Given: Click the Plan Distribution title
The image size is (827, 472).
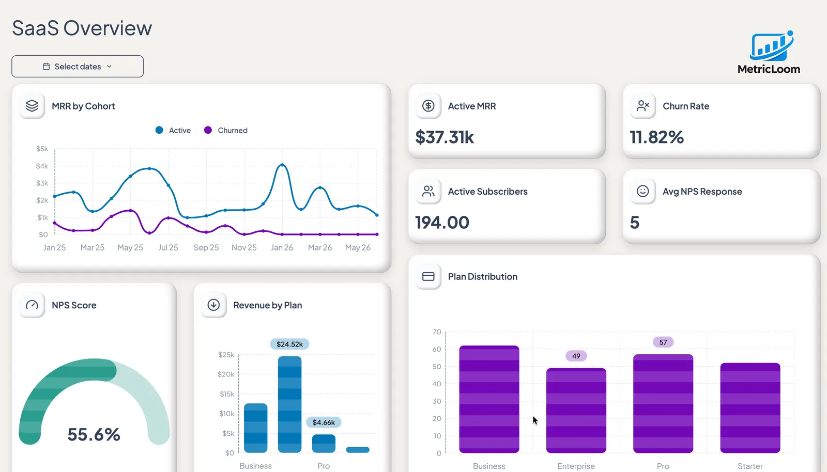Looking at the screenshot, I should 483,276.
